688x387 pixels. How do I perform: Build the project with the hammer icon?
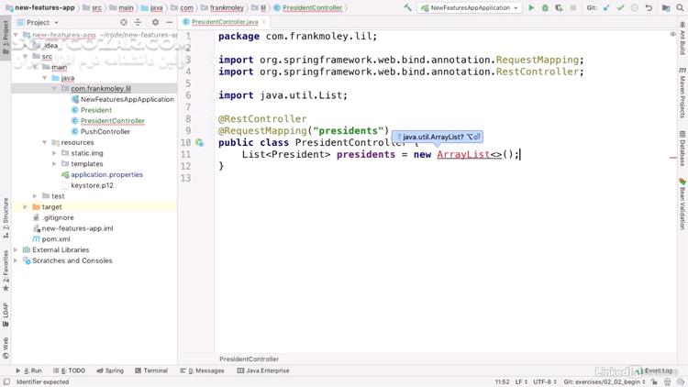pos(407,7)
